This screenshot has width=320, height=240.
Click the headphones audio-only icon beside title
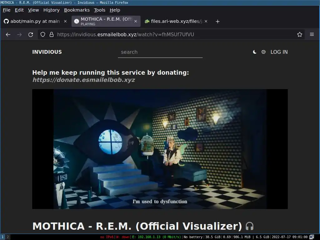249,226
